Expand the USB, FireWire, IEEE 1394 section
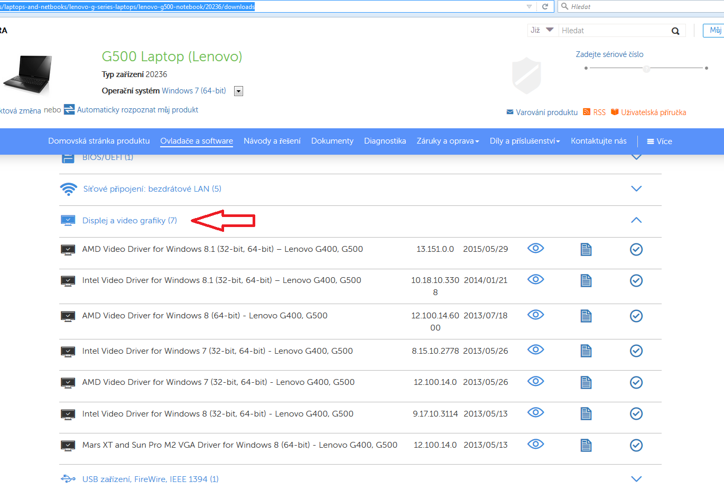The width and height of the screenshot is (724, 491). point(636,479)
